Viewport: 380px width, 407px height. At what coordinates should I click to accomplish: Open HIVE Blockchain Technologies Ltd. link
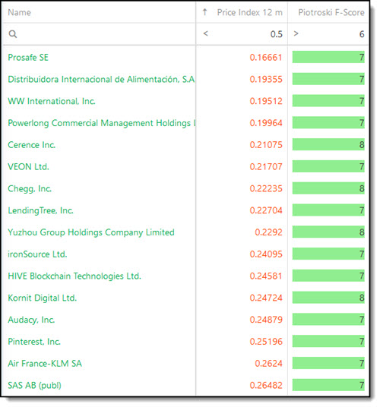[x=74, y=276]
